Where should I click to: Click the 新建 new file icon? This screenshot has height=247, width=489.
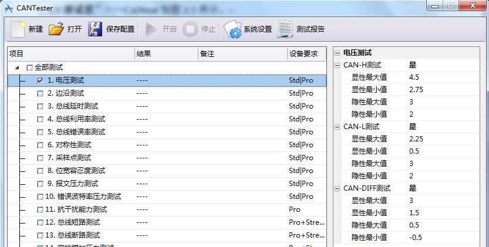click(18, 29)
